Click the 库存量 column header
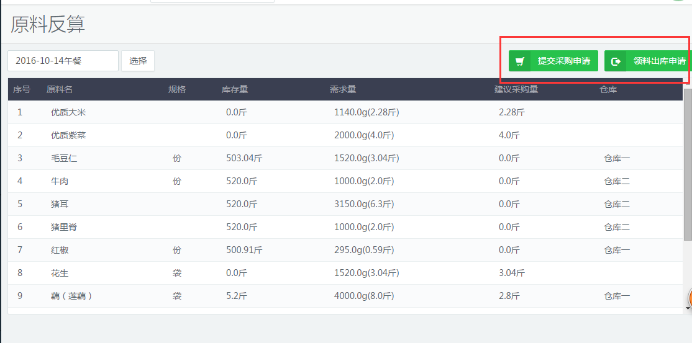Screen dimensions: 692x343 click(x=235, y=89)
